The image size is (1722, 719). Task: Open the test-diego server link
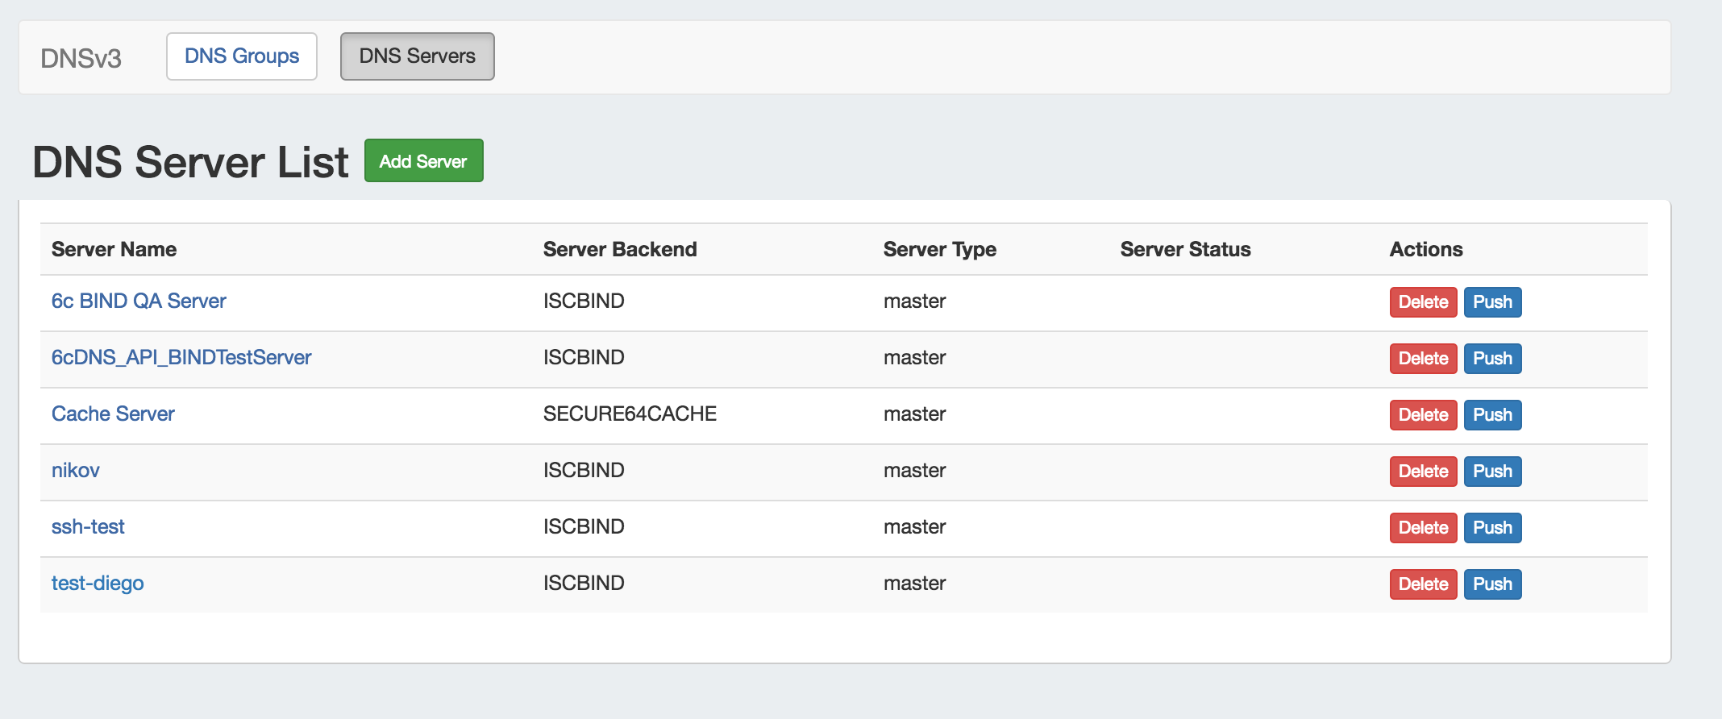point(98,584)
